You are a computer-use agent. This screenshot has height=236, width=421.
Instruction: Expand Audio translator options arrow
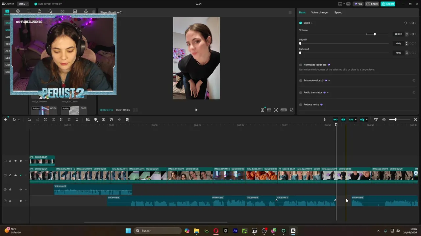pos(328,92)
